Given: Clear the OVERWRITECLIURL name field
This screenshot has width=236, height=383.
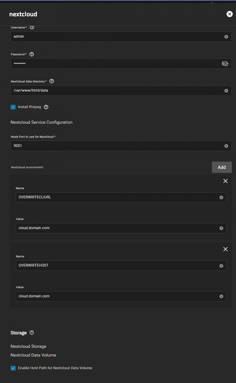Looking at the screenshot, I should (x=221, y=198).
